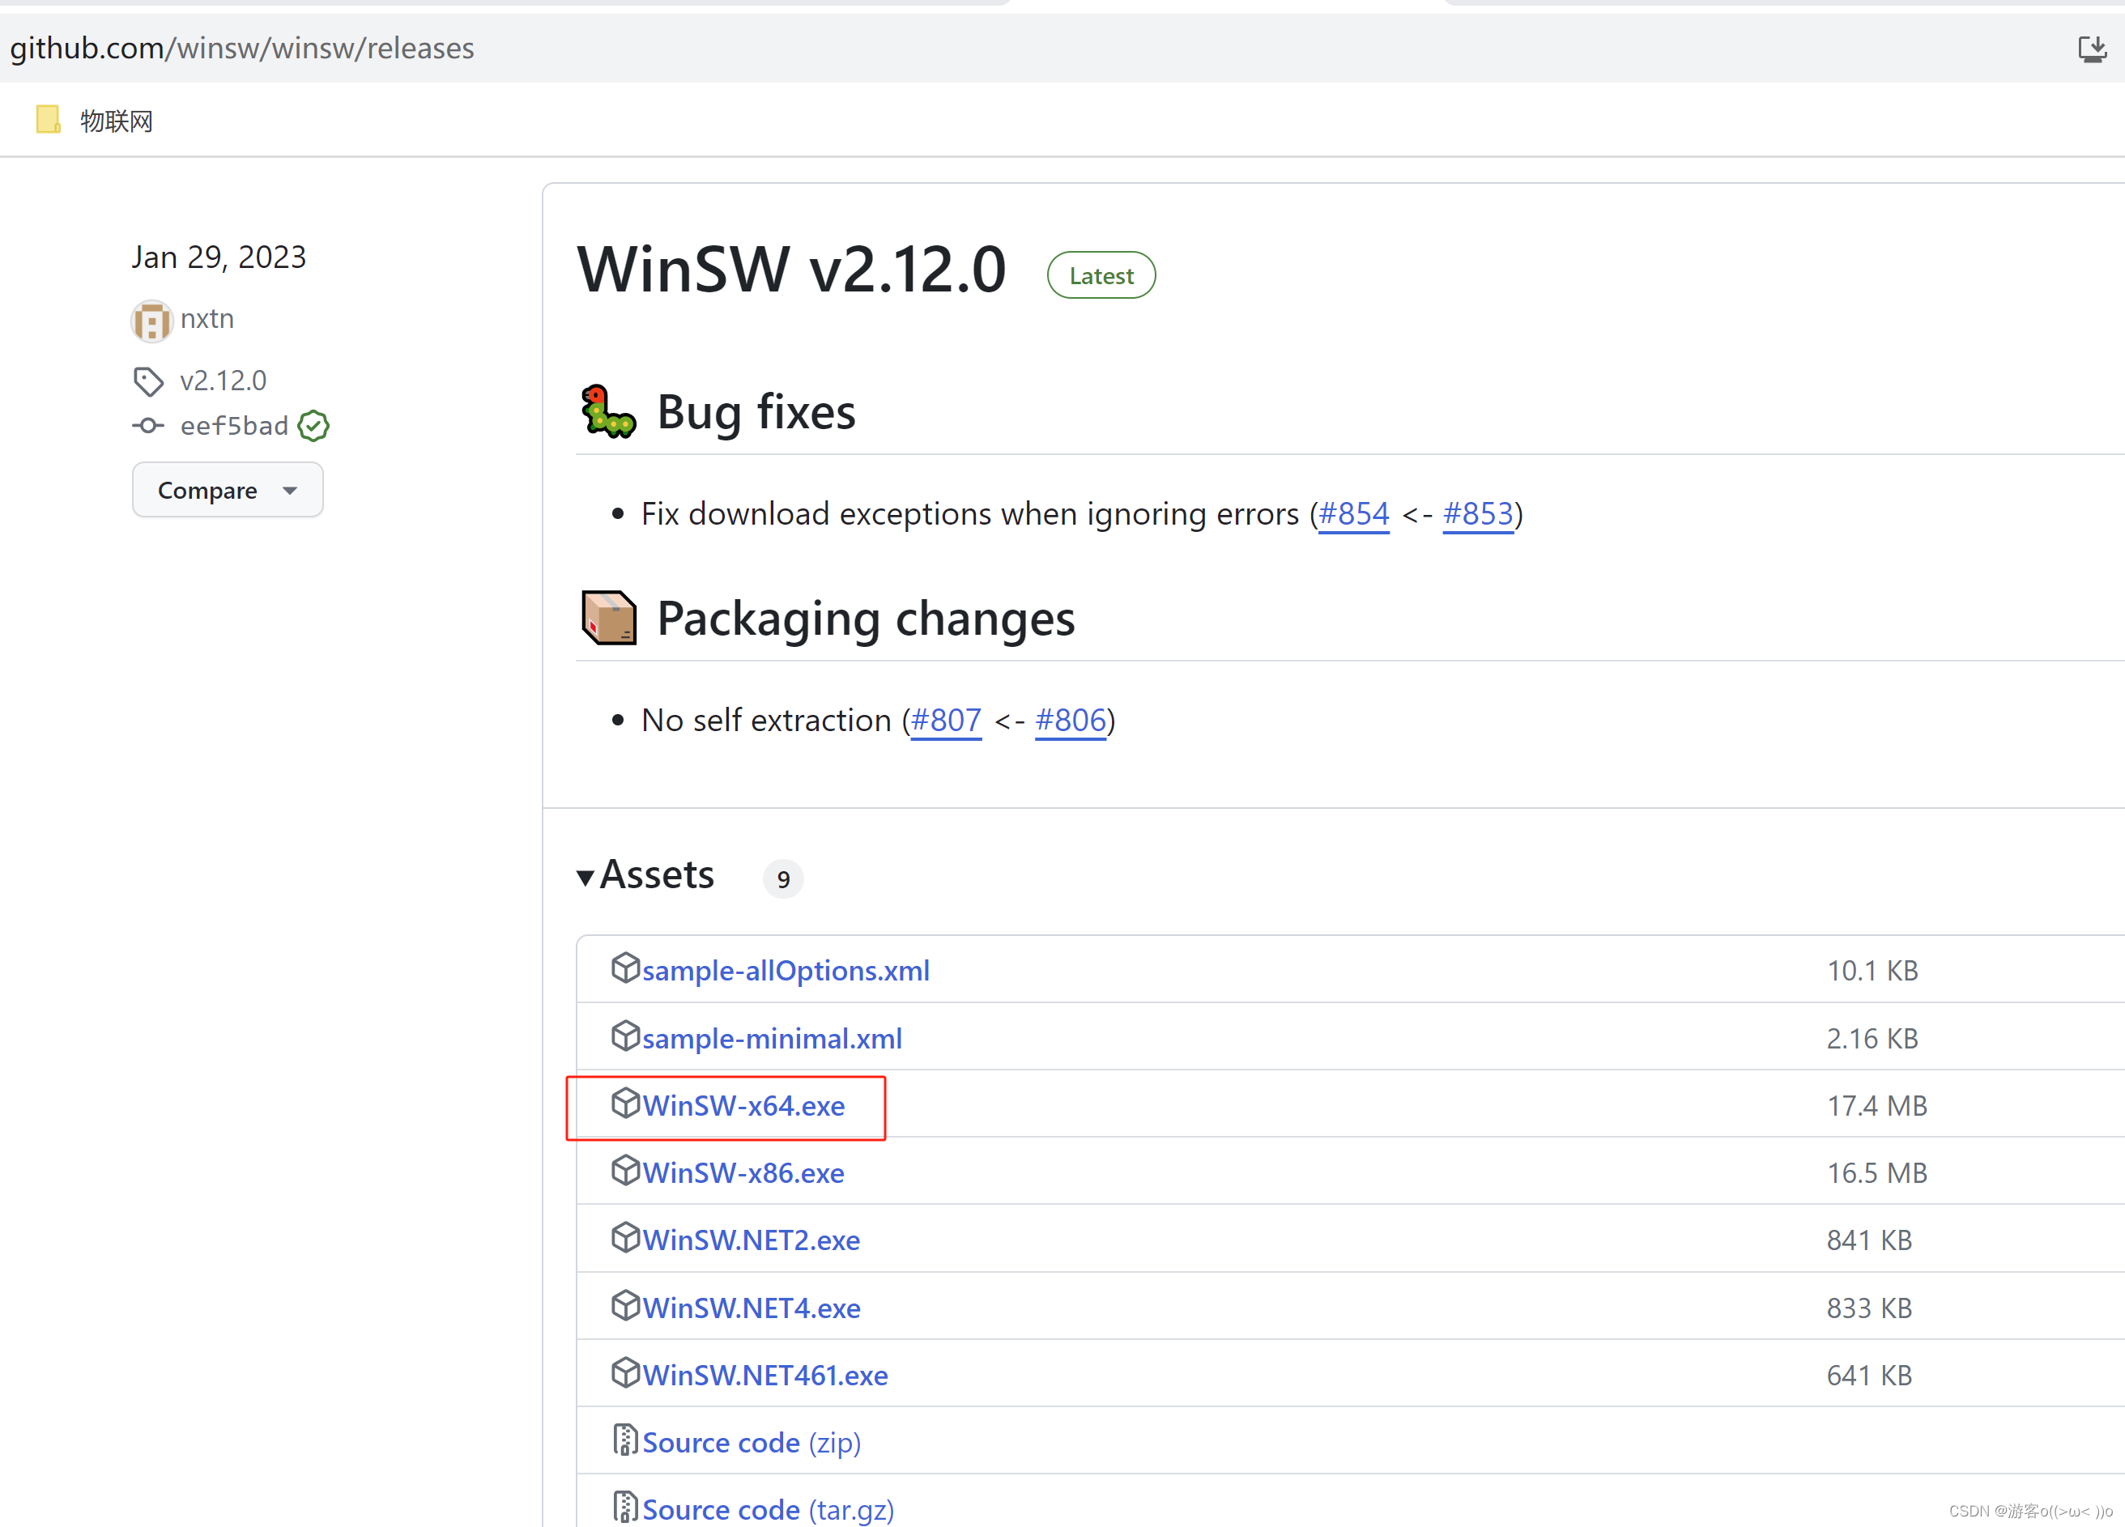
Task: Click the Latest release badge
Action: click(x=1100, y=275)
